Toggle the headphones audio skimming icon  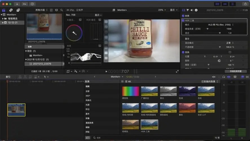coord(224,77)
